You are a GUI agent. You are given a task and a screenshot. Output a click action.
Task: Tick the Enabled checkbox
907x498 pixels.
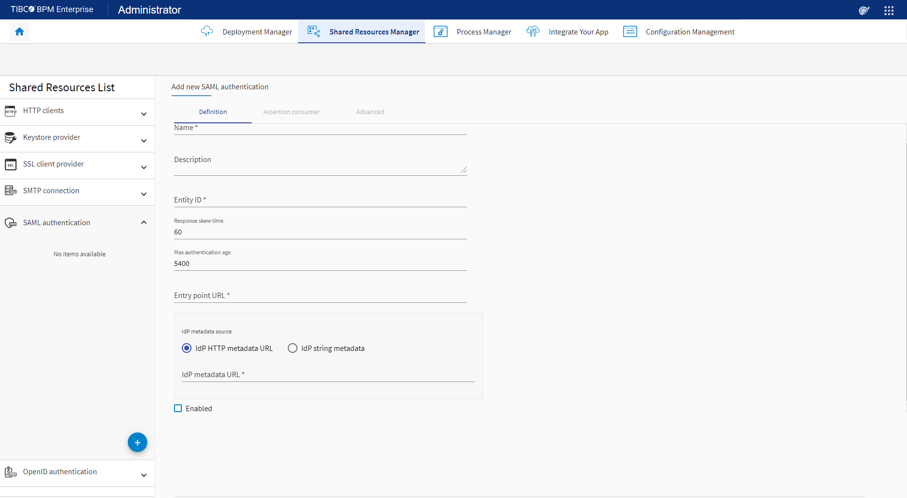[x=178, y=408]
